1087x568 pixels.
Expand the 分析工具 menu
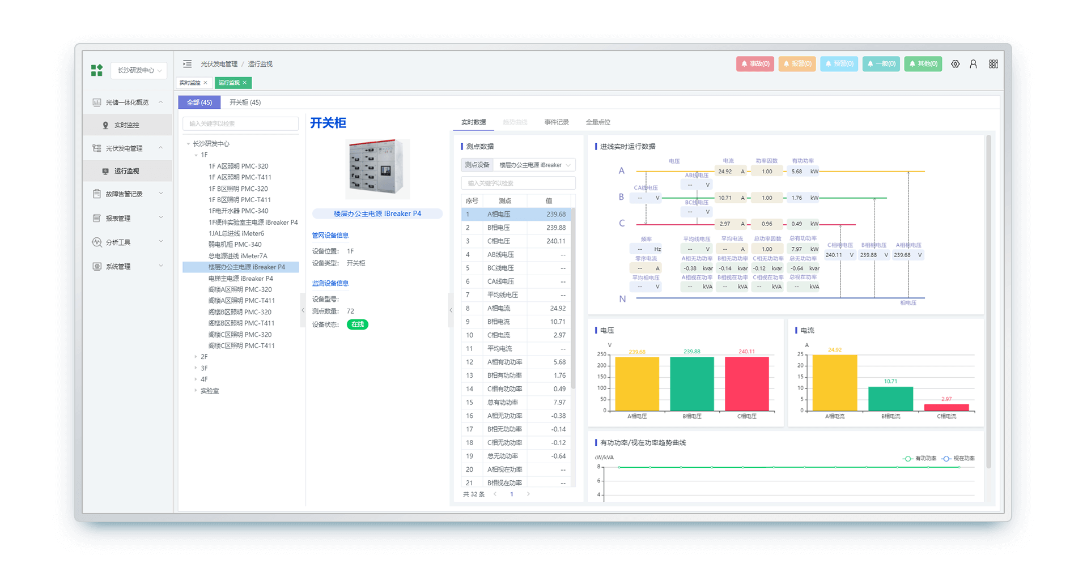pos(161,242)
